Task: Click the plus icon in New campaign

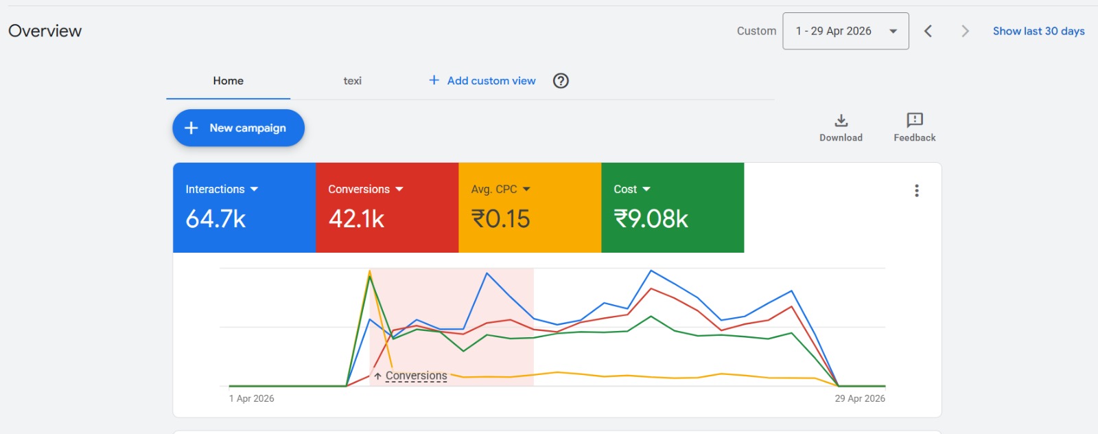Action: [x=191, y=128]
